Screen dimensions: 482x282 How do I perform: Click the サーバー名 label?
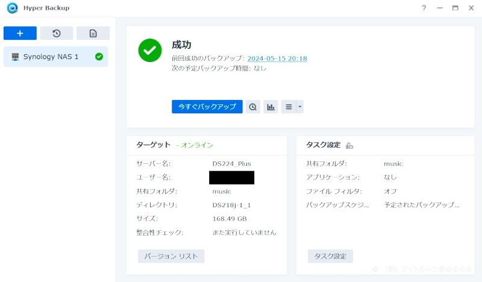pos(154,164)
